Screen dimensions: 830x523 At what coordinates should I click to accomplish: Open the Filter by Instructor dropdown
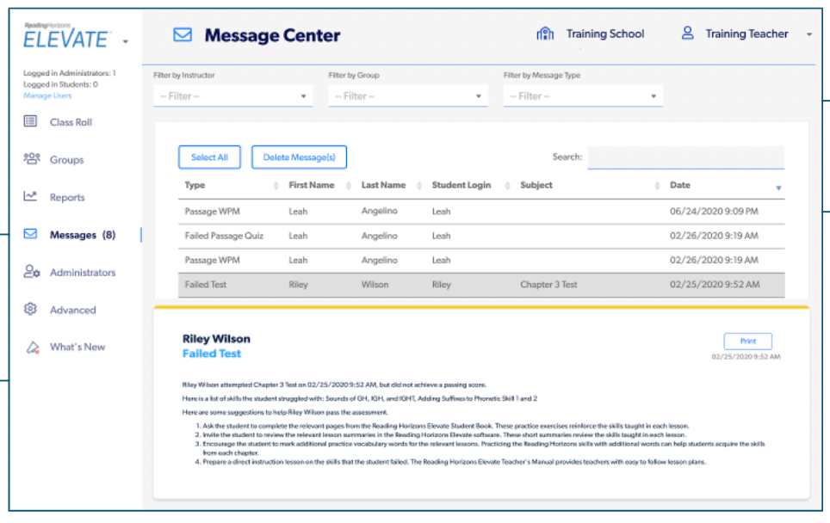click(x=233, y=96)
